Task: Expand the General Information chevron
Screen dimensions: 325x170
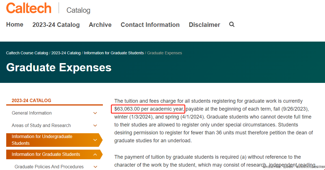Action: point(95,113)
